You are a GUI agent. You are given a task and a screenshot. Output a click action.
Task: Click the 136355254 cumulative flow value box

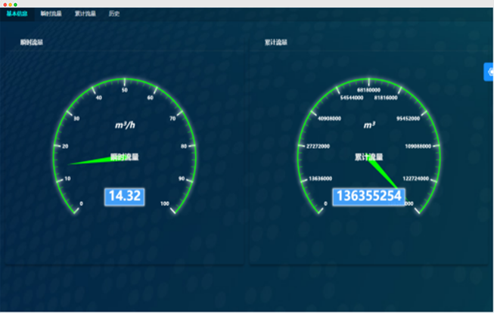pos(369,197)
